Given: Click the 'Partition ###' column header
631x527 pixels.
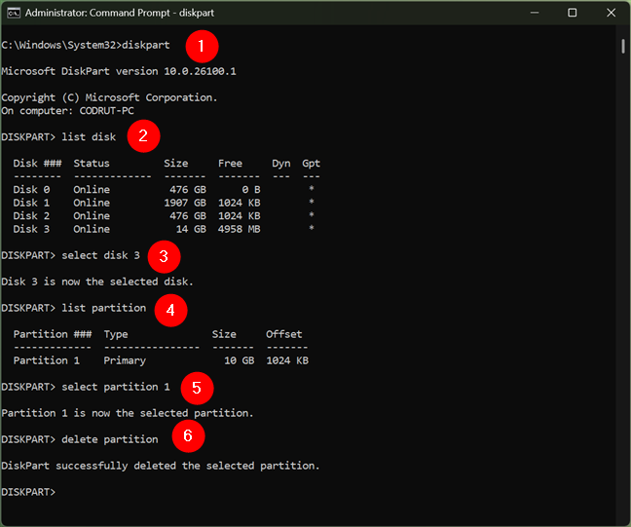Looking at the screenshot, I should click(x=53, y=334).
